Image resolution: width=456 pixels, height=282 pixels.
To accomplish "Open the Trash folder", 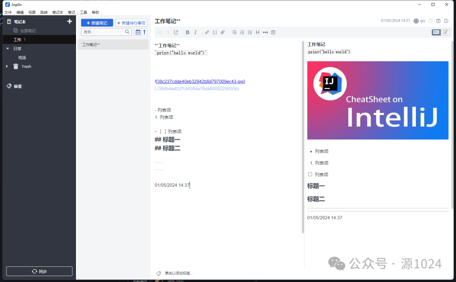I will pos(26,67).
